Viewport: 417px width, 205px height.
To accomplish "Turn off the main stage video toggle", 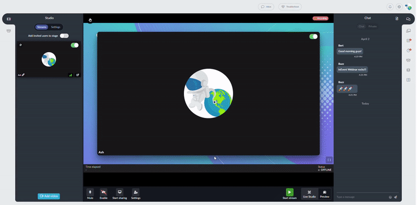I will pyautogui.click(x=313, y=37).
